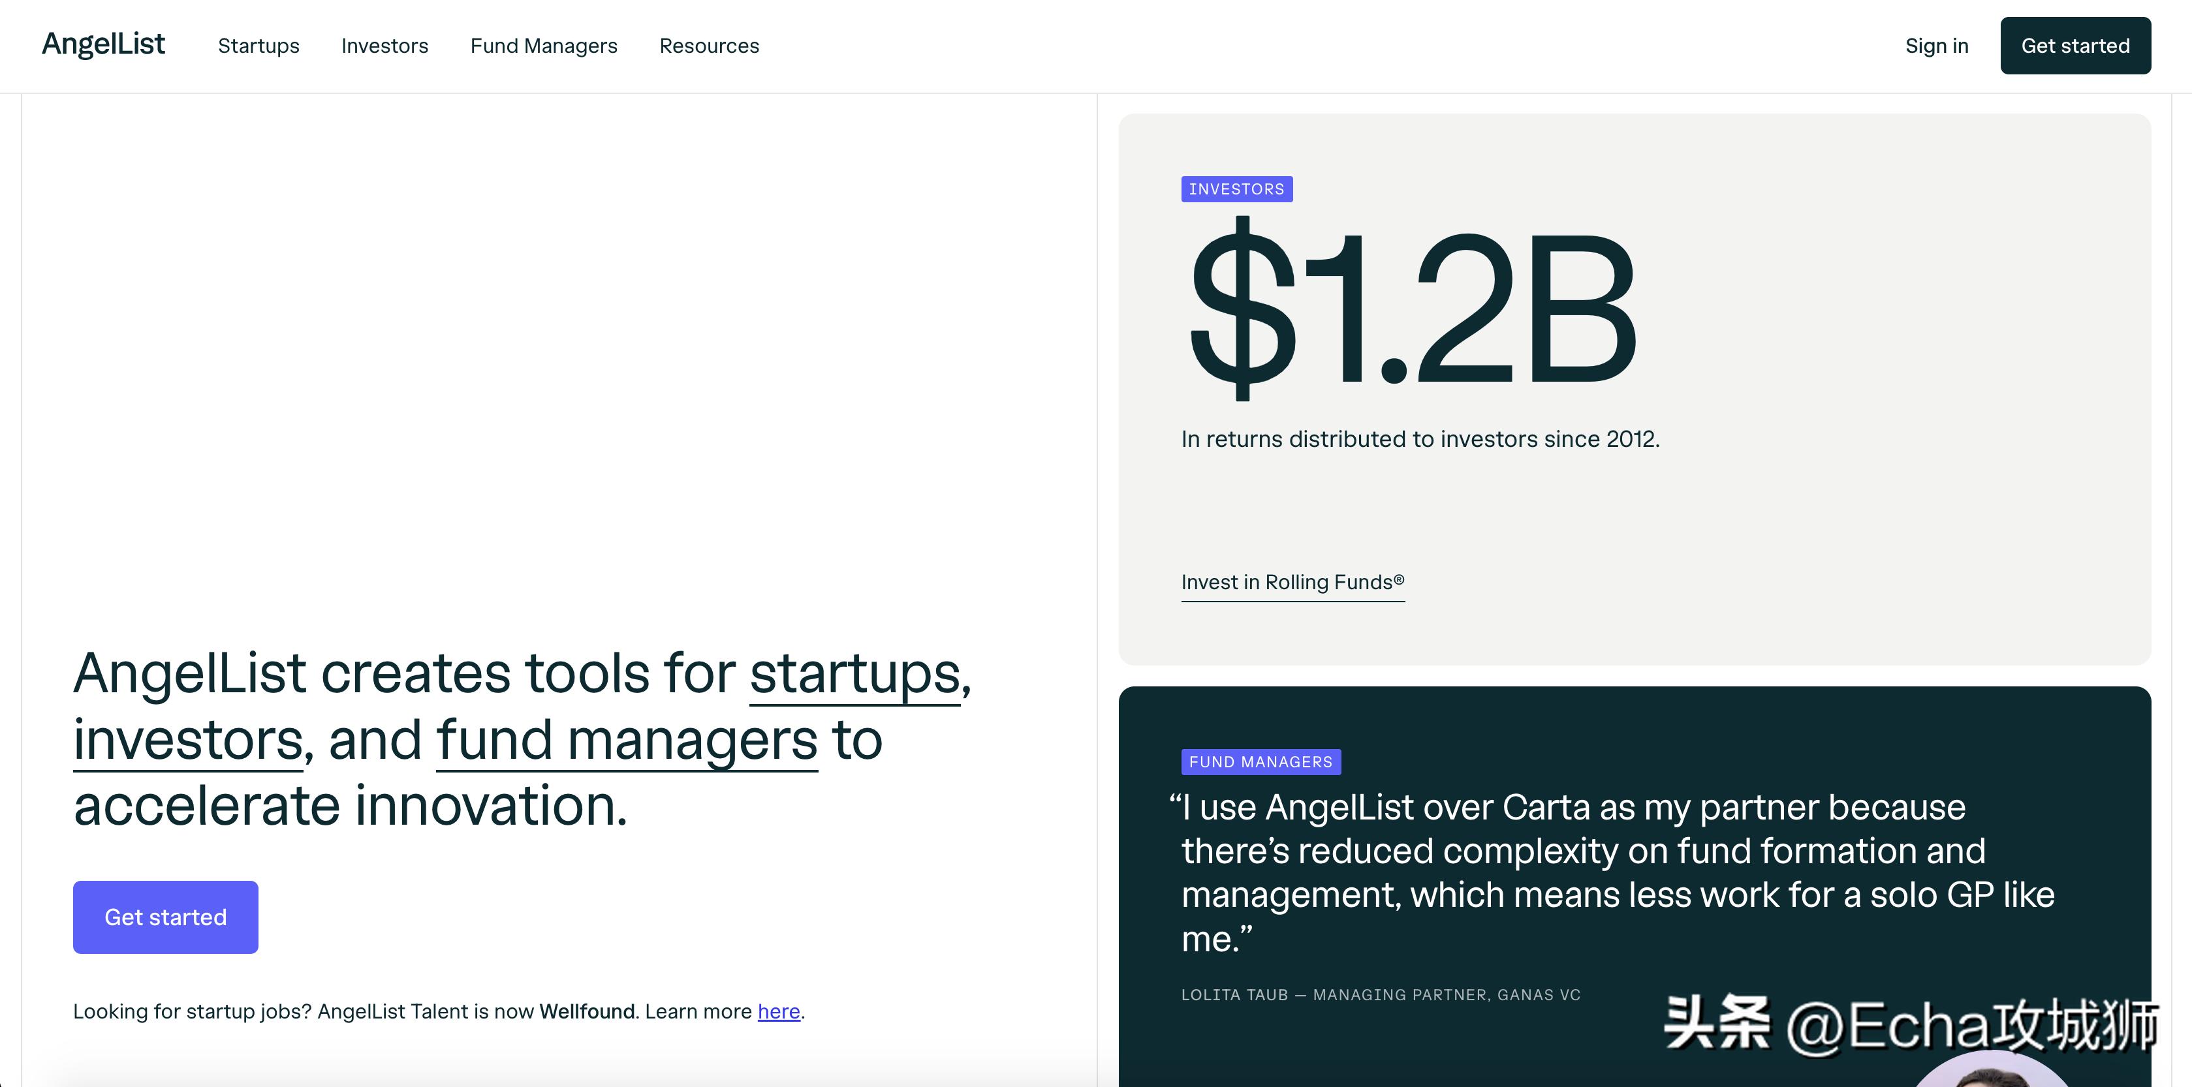The width and height of the screenshot is (2192, 1087).
Task: Click the Lolita Taub testimonial quote
Action: [1608, 872]
